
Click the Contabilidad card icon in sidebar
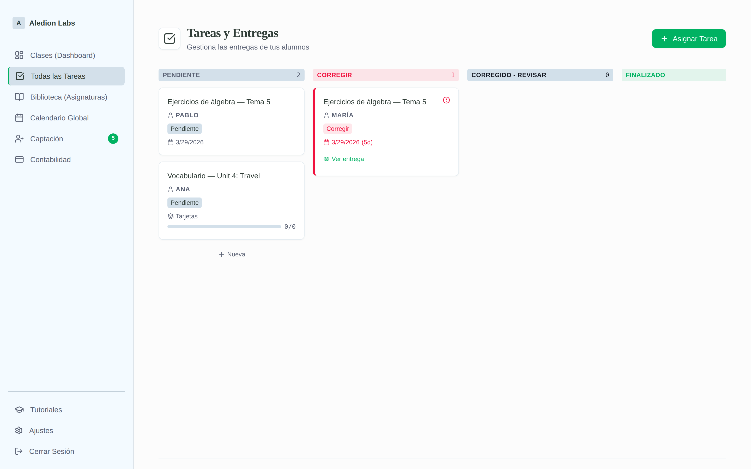[x=19, y=159]
